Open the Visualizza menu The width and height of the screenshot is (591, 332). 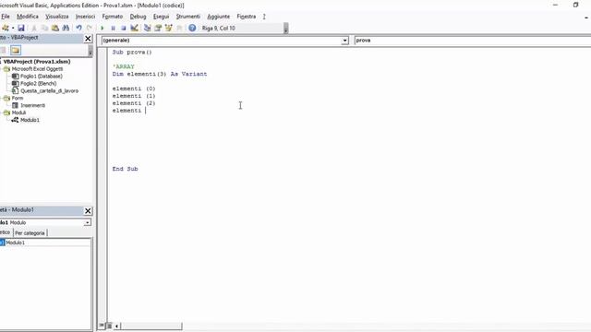(x=57, y=17)
